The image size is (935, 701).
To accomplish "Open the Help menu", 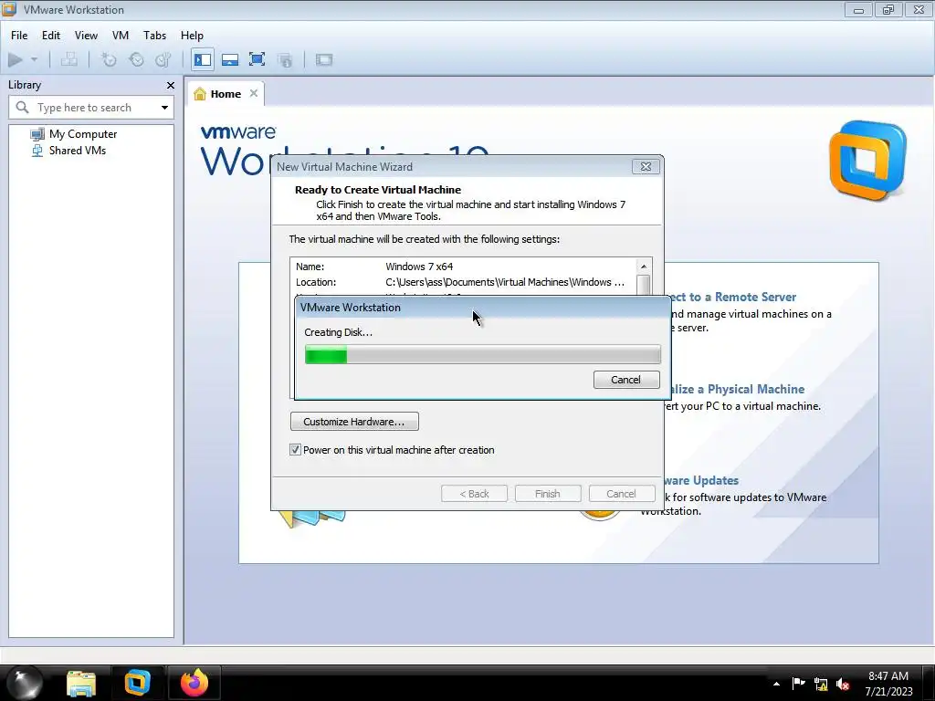I will pyautogui.click(x=192, y=36).
